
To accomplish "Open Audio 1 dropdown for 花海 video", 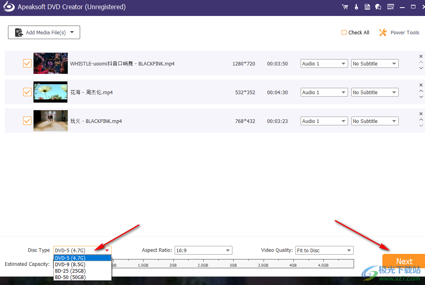I will tap(324, 92).
